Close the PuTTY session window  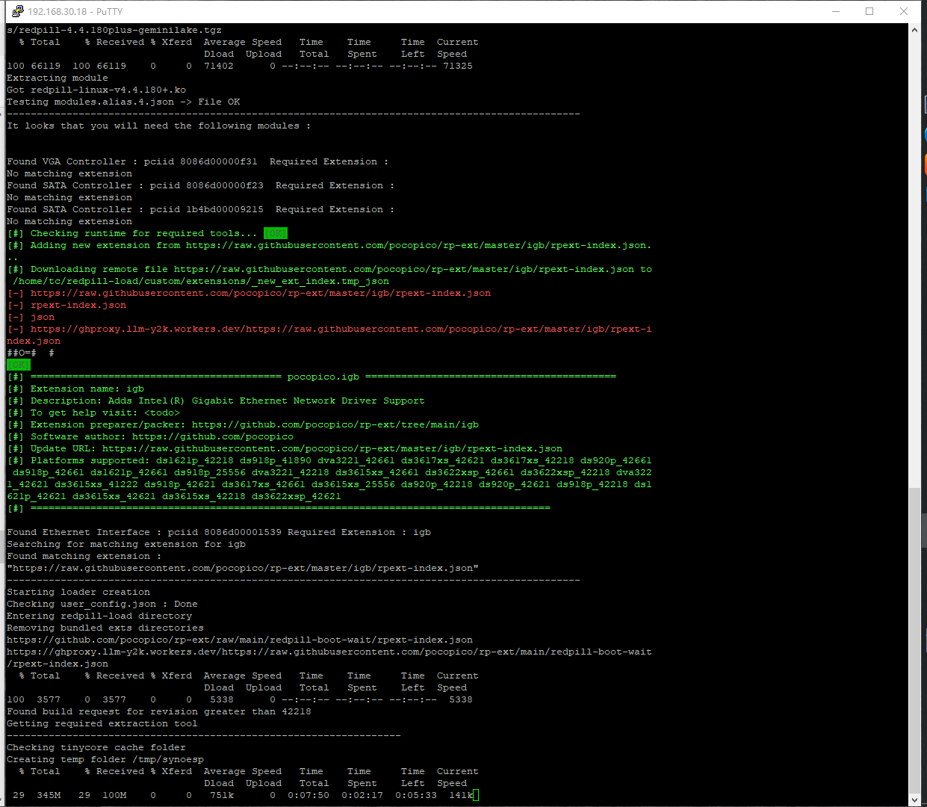[x=904, y=11]
